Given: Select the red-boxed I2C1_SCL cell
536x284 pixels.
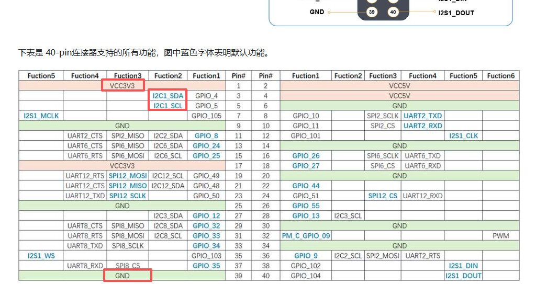Looking at the screenshot, I should 168,106.
